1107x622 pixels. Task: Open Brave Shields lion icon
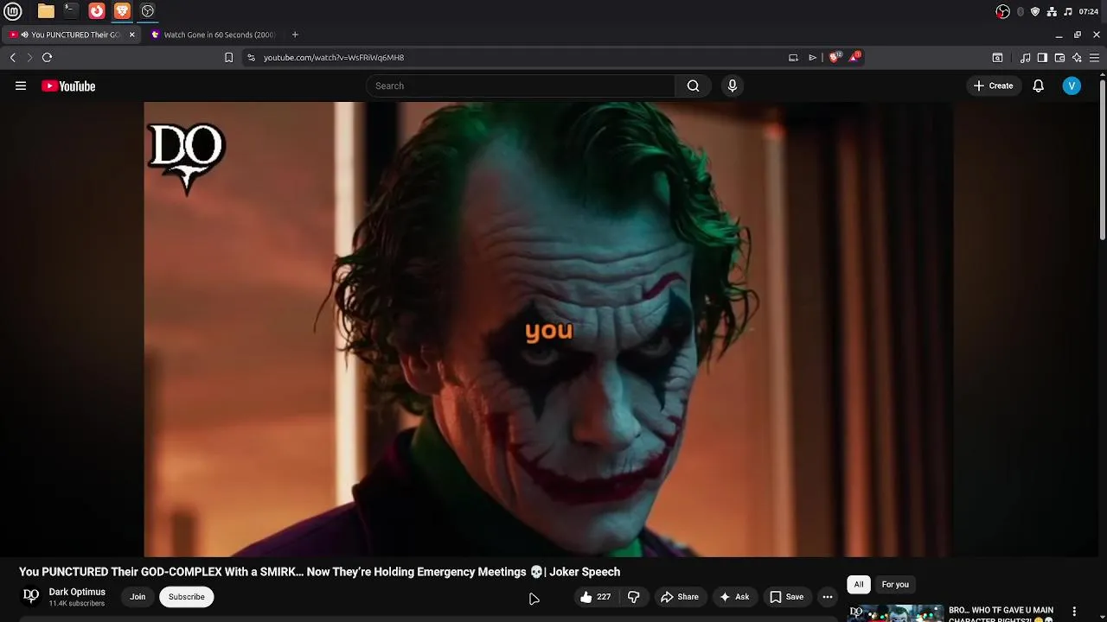[x=834, y=57]
